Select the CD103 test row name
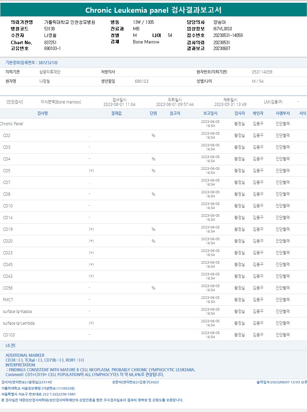Viewport: 307px width, 412px height. (x=9, y=335)
